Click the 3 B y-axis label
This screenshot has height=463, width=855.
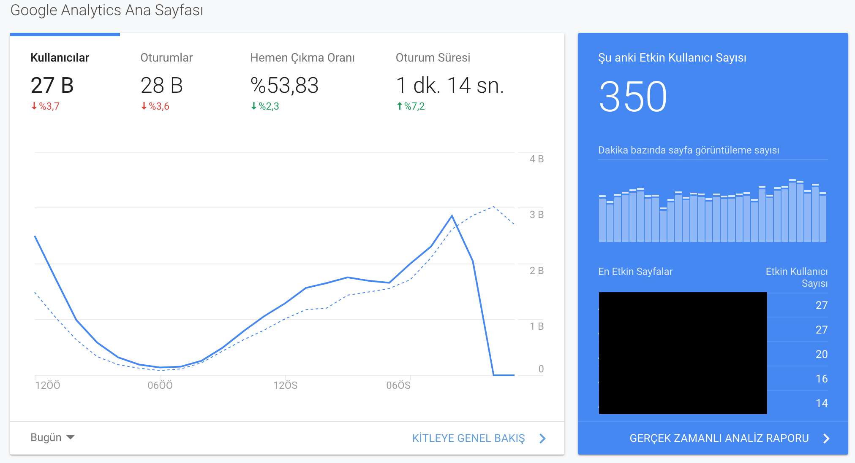(x=536, y=215)
